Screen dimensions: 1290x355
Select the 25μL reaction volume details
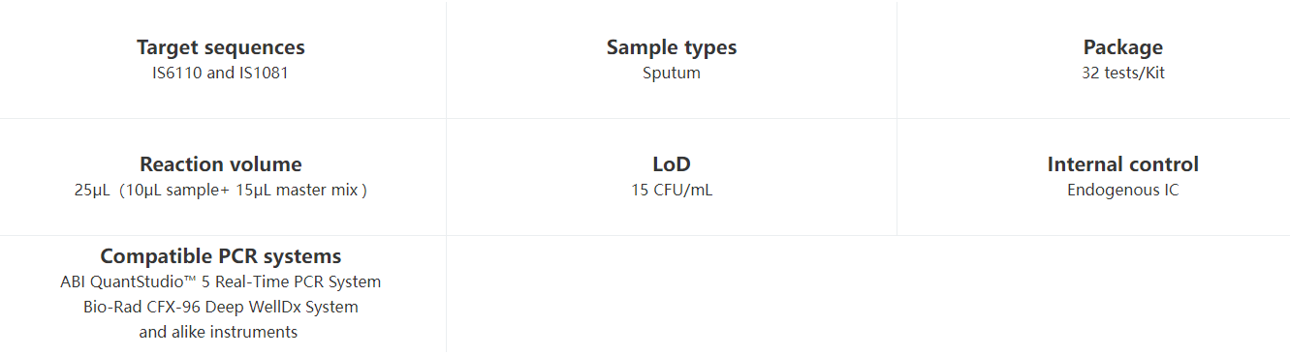(x=220, y=191)
